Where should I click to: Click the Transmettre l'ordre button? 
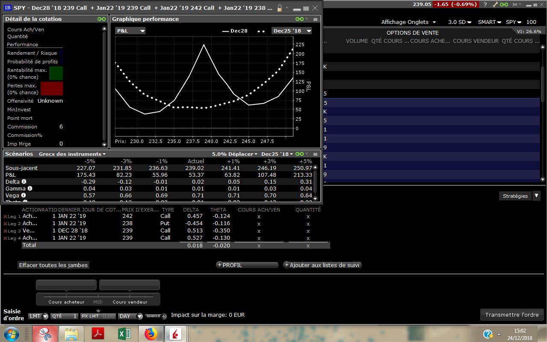click(512, 315)
